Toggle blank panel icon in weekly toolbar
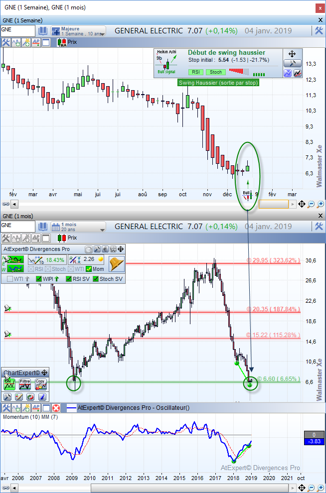This screenshot has height=493, width=326. coord(46,42)
